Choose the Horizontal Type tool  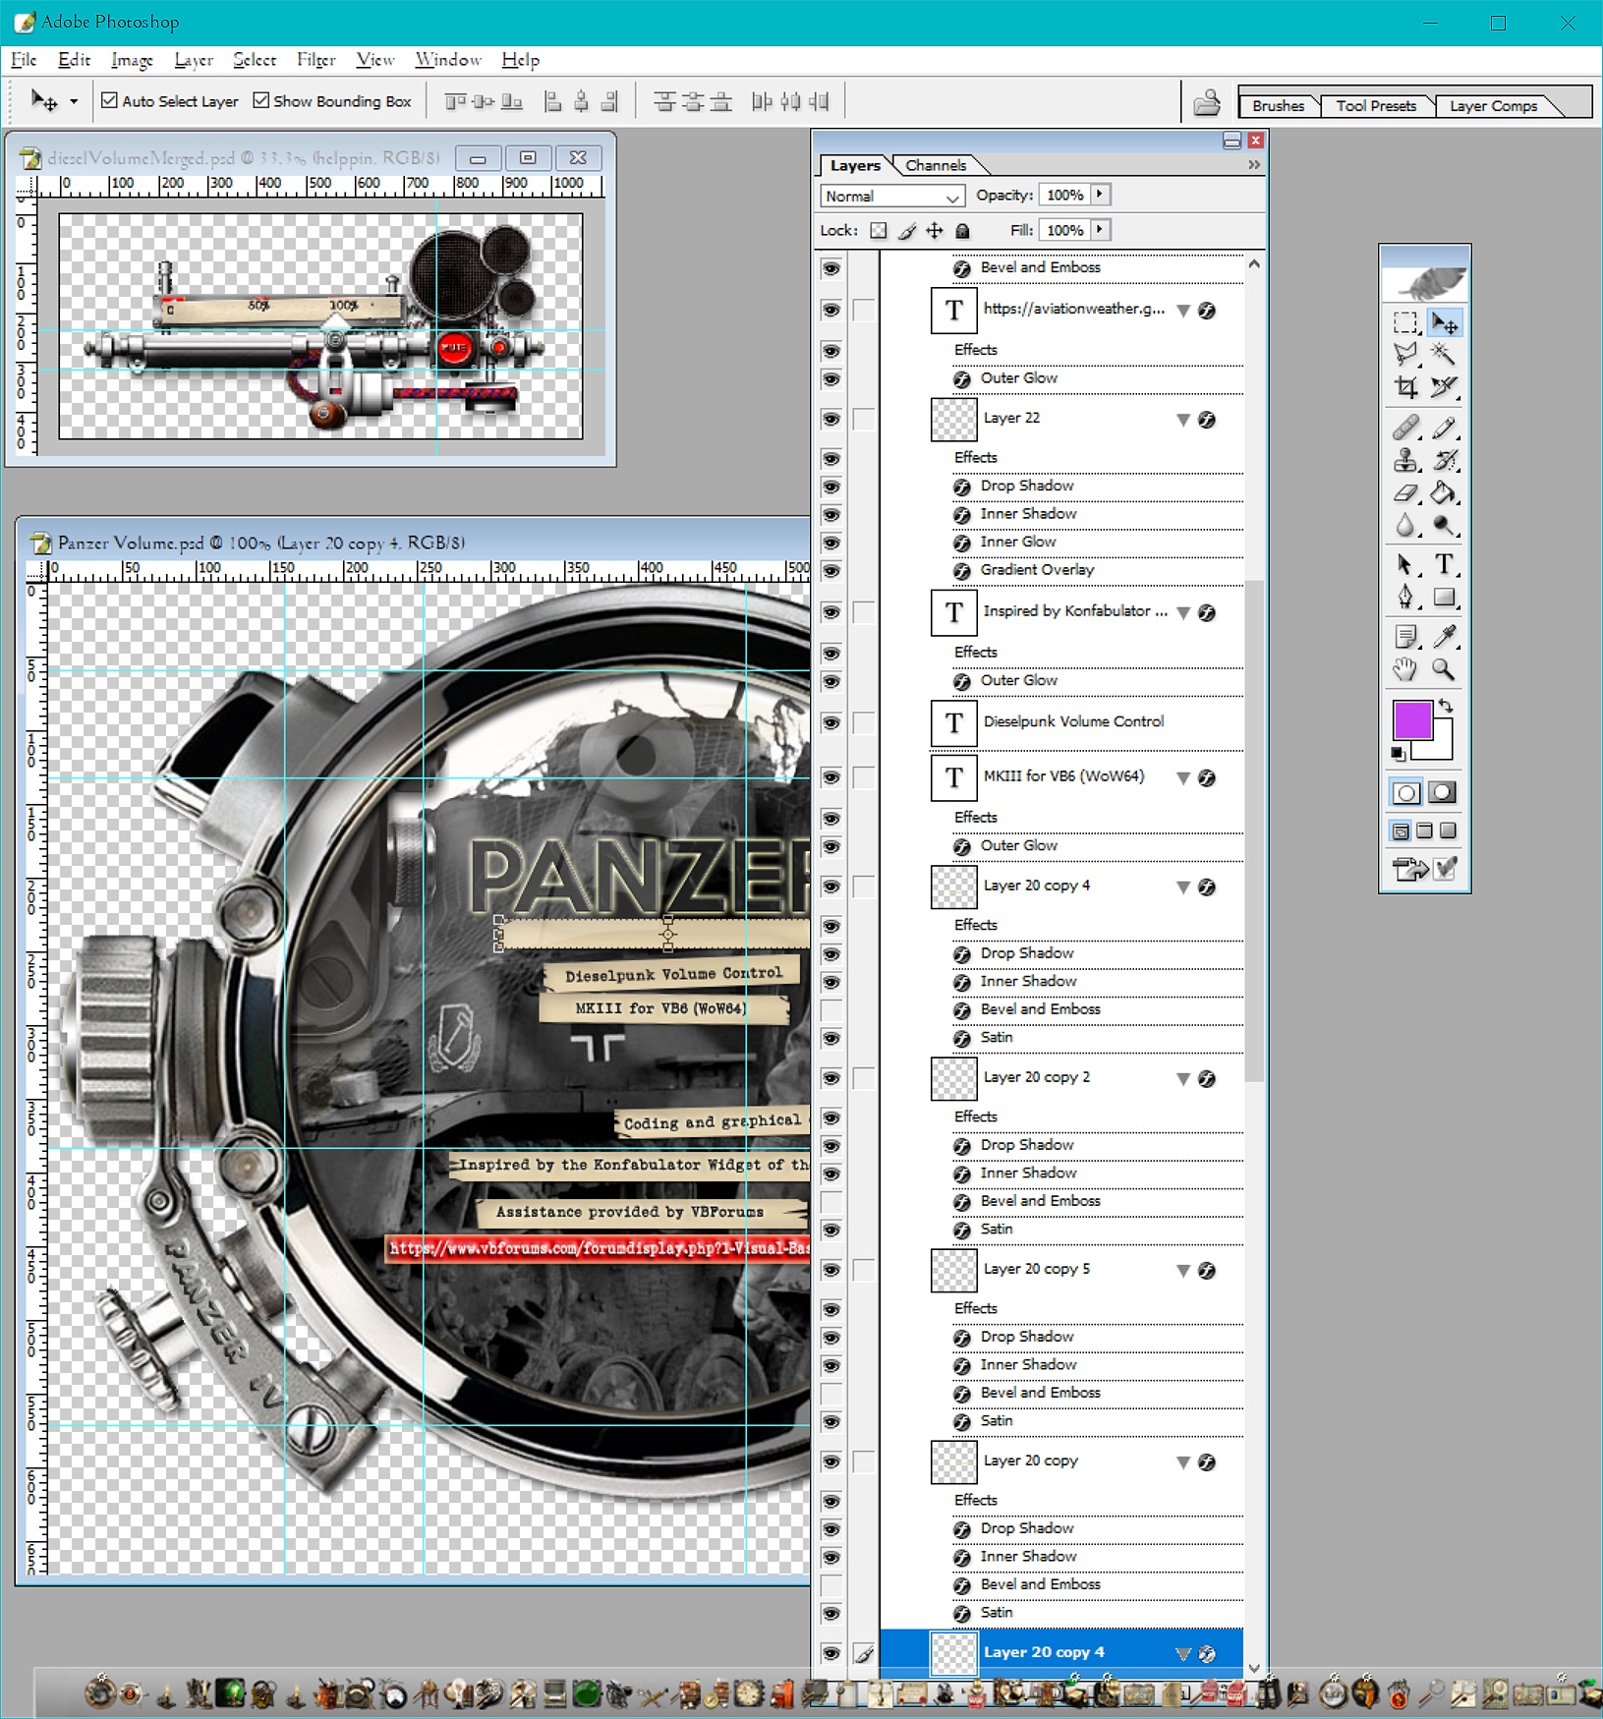coord(1443,564)
